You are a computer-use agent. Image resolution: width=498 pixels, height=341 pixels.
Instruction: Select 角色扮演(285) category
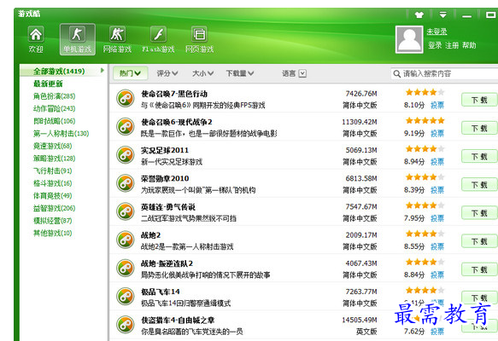(55, 96)
